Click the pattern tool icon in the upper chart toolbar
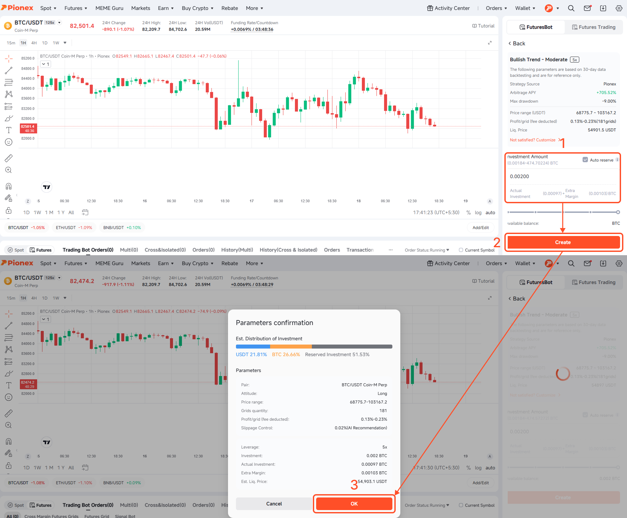 tap(9, 94)
